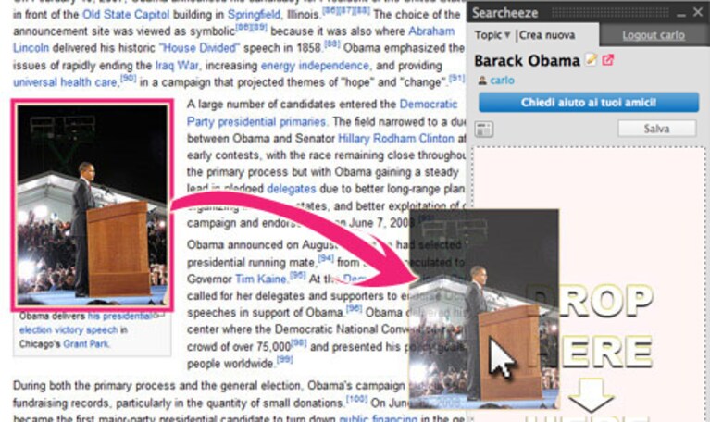Click the Salva button
This screenshot has width=710, height=422.
click(657, 129)
